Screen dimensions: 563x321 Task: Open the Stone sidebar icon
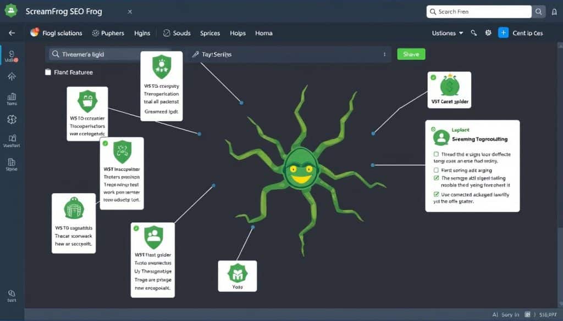click(x=12, y=165)
